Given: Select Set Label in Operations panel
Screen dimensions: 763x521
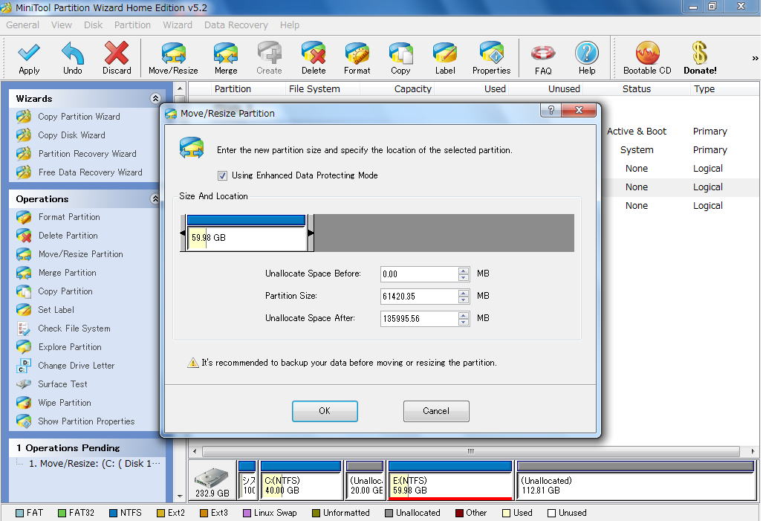Looking at the screenshot, I should 56,310.
